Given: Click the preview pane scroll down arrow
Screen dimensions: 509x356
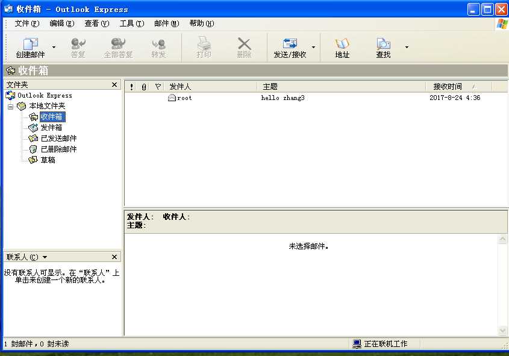Looking at the screenshot, I should pos(502,331).
